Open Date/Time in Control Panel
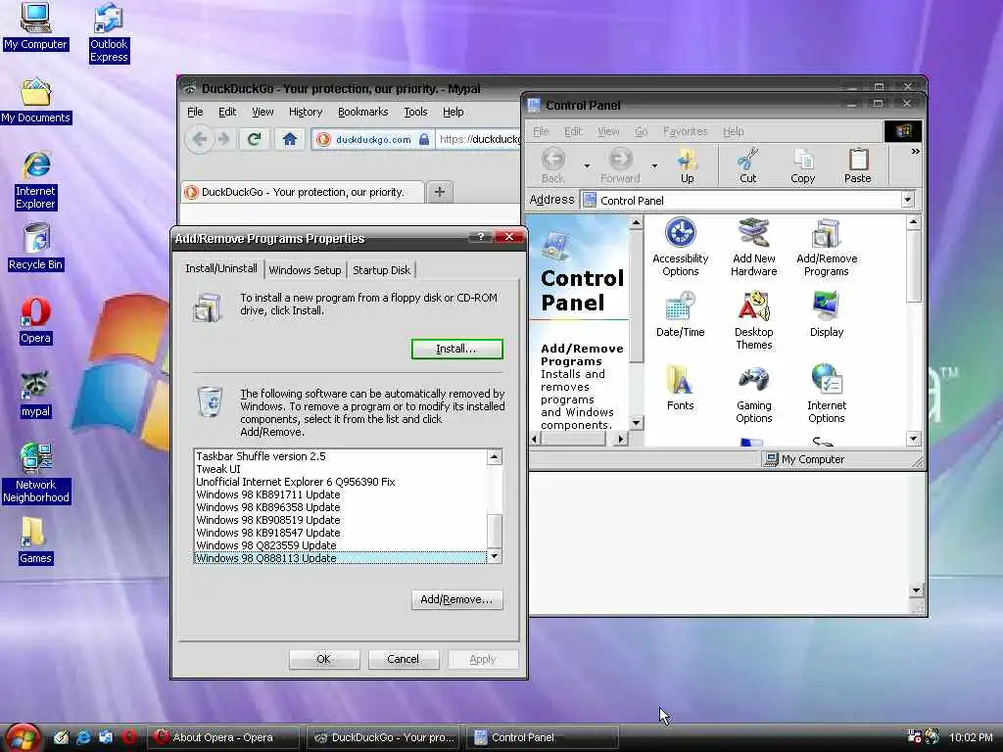Viewport: 1003px width, 752px height. tap(680, 314)
